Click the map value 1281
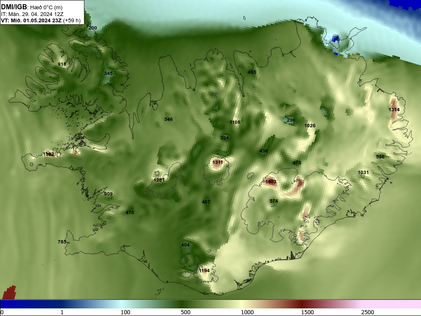 (159, 180)
